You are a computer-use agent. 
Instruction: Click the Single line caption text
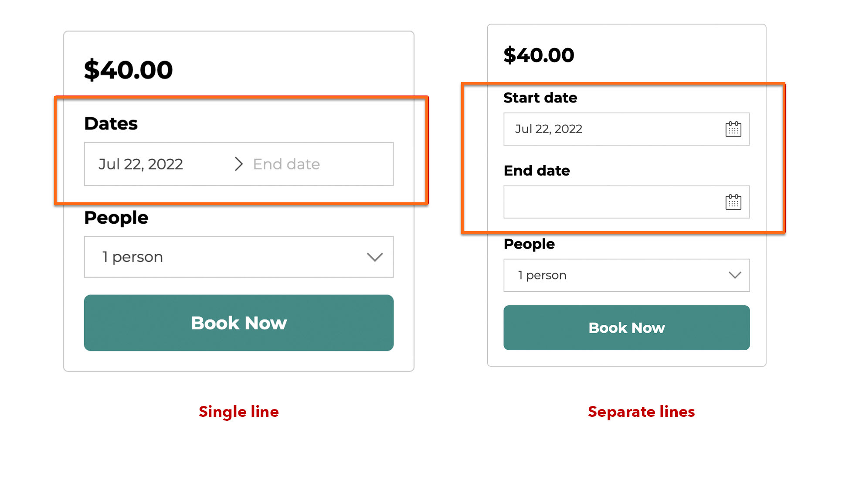pyautogui.click(x=238, y=412)
